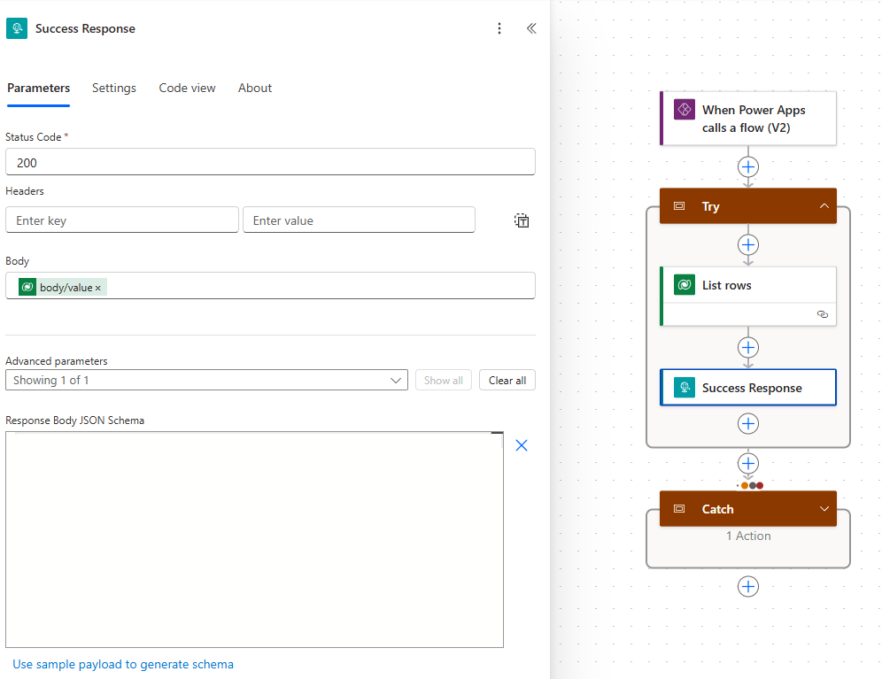Viewport: 882px width, 679px height.
Task: Remove the Response Body JSON Schema parameter
Action: pyautogui.click(x=522, y=445)
